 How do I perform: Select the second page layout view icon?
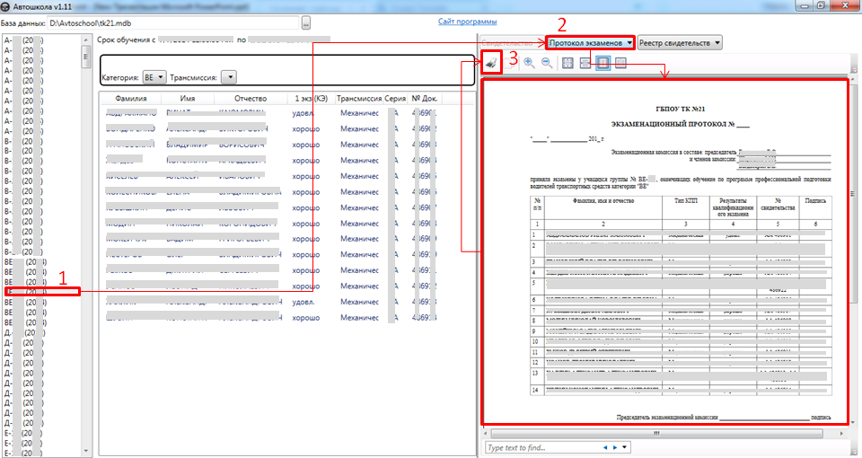pos(585,63)
